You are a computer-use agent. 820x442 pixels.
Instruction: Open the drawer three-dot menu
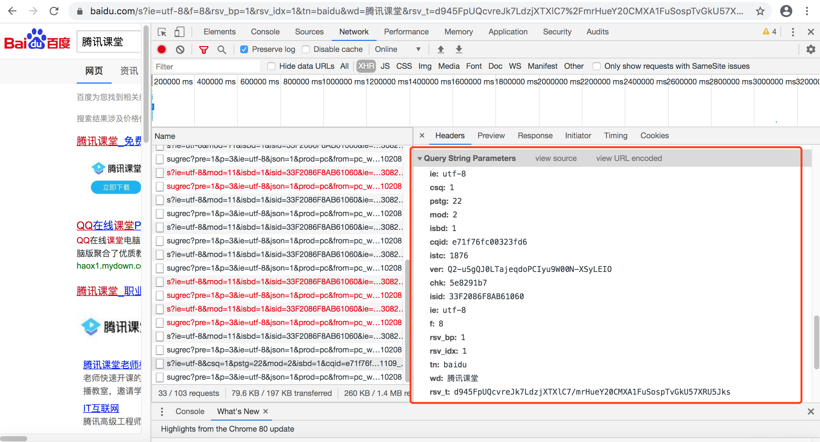click(x=162, y=411)
